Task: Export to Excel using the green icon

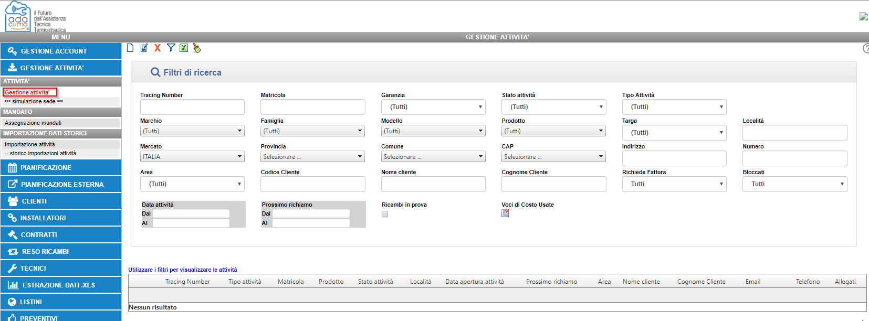Action: [184, 48]
